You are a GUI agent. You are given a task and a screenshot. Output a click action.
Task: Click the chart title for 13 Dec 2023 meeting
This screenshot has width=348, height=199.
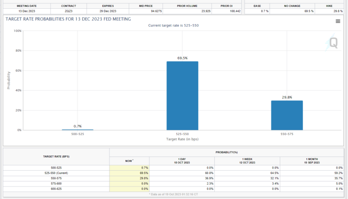68,19
